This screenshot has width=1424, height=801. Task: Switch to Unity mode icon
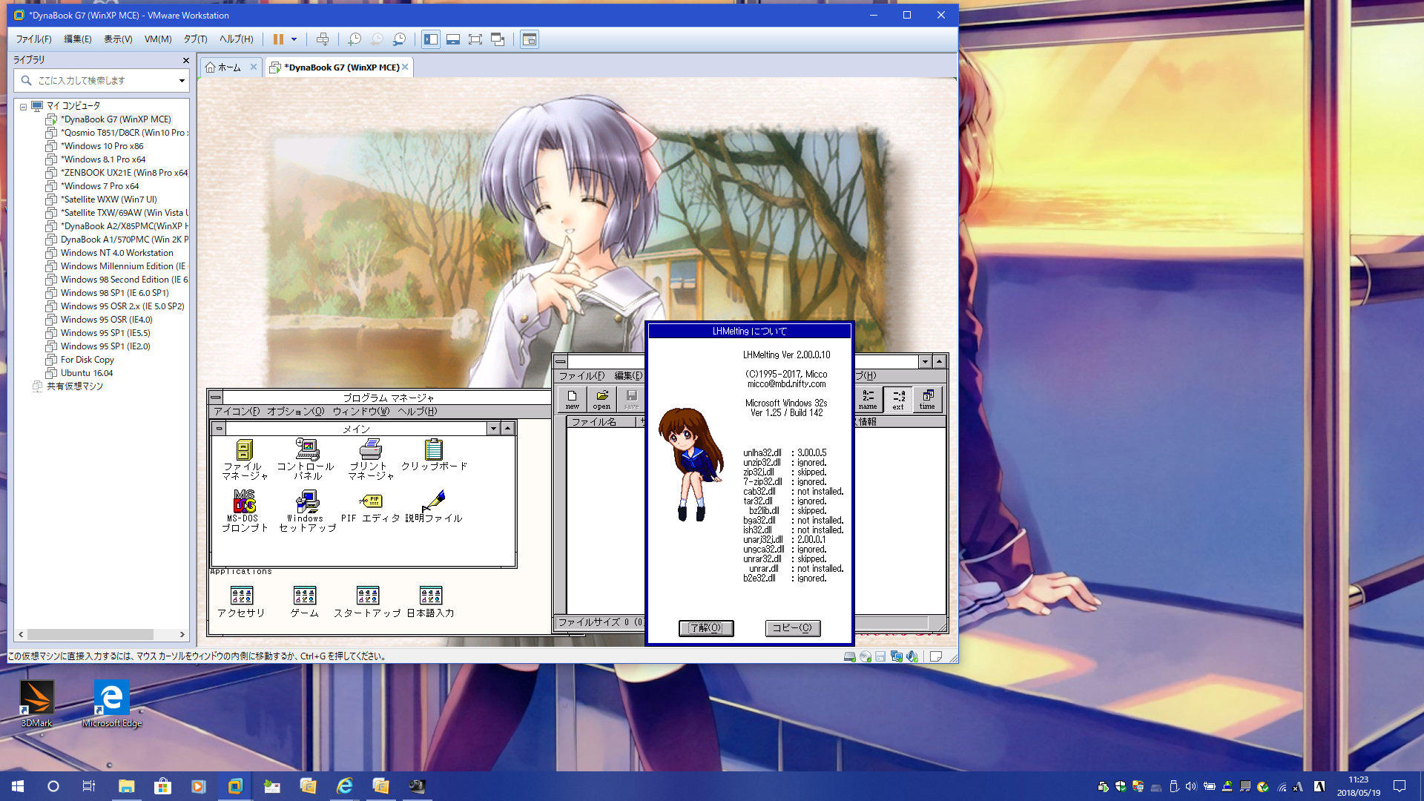498,39
